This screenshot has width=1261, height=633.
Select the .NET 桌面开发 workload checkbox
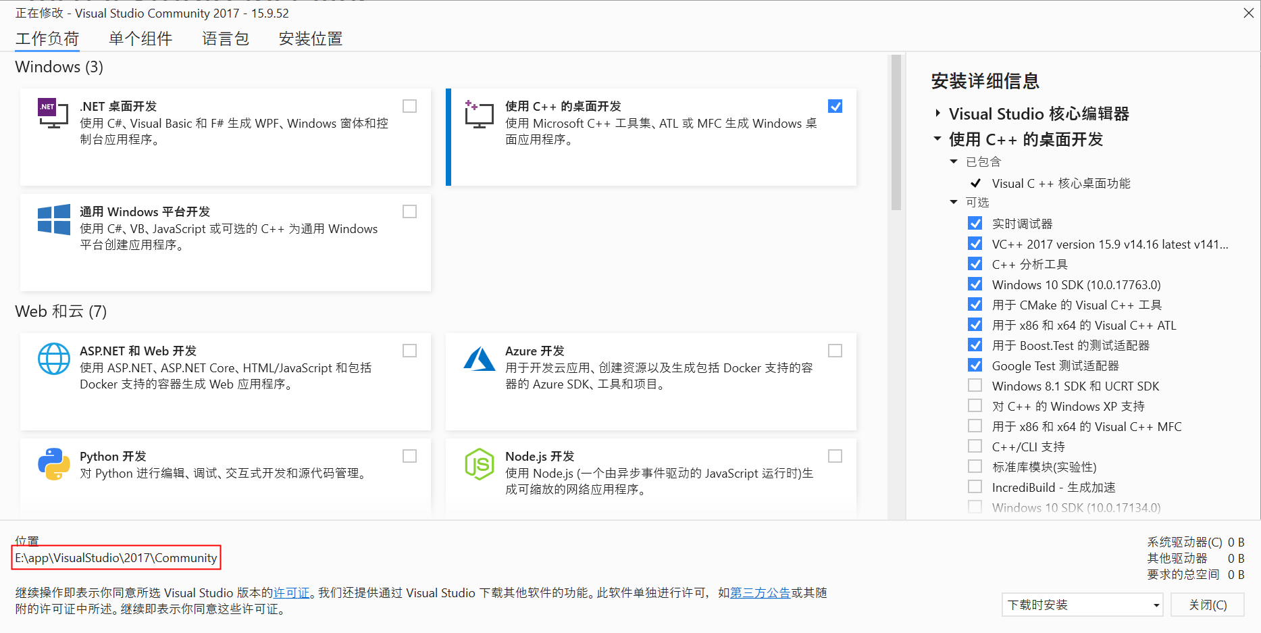click(409, 106)
